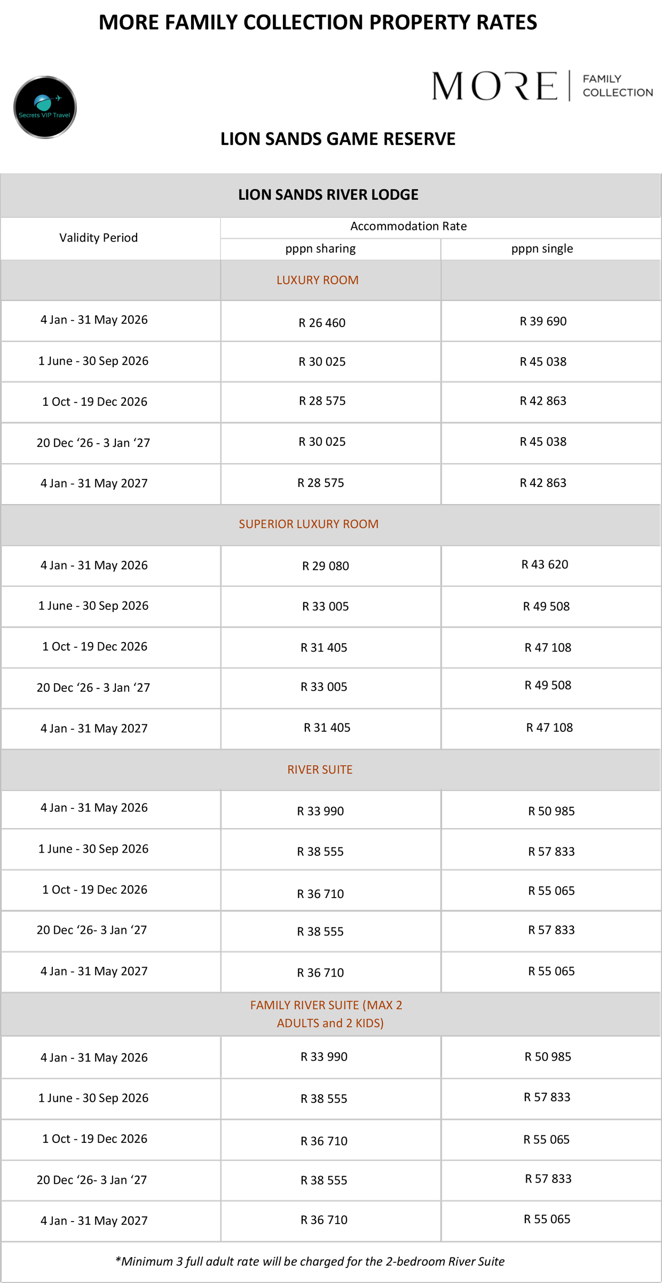Select the R 26 460 sharing rate
The width and height of the screenshot is (662, 1283).
pos(322,323)
